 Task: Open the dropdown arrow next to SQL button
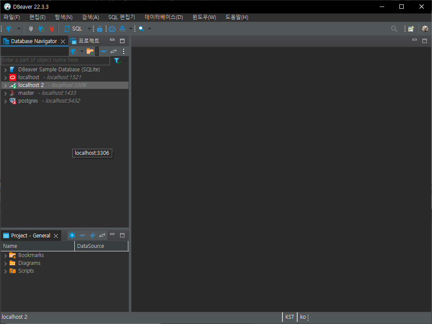(89, 29)
